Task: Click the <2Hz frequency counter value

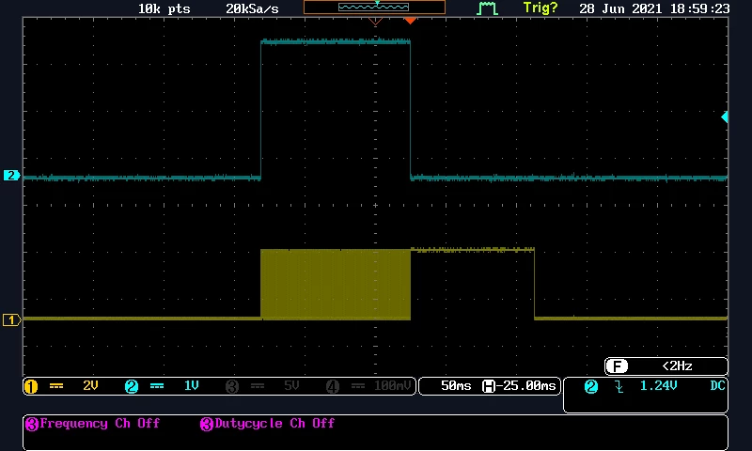Action: pyautogui.click(x=677, y=366)
